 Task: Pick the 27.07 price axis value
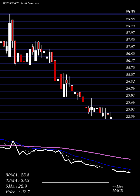coord(130,47)
